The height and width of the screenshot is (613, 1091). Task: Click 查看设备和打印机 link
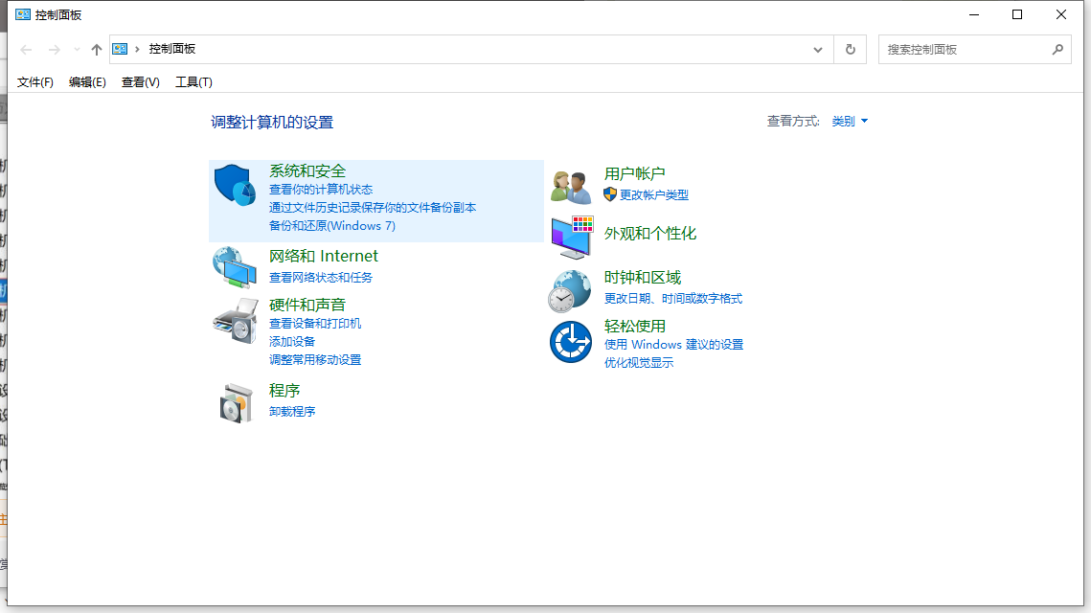(315, 324)
